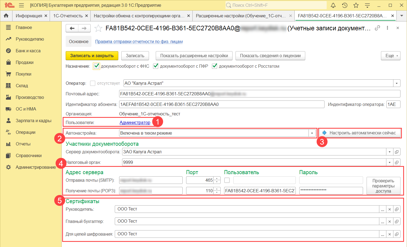The height and width of the screenshot is (247, 407).
Task: Open the Руководитель certificate field in new window
Action: 397,209
